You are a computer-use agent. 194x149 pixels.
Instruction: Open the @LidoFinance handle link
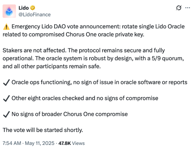tap(34, 14)
